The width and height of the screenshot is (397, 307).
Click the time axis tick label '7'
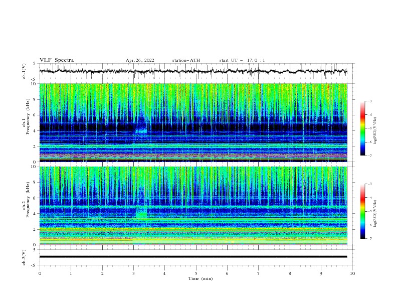[259, 273]
